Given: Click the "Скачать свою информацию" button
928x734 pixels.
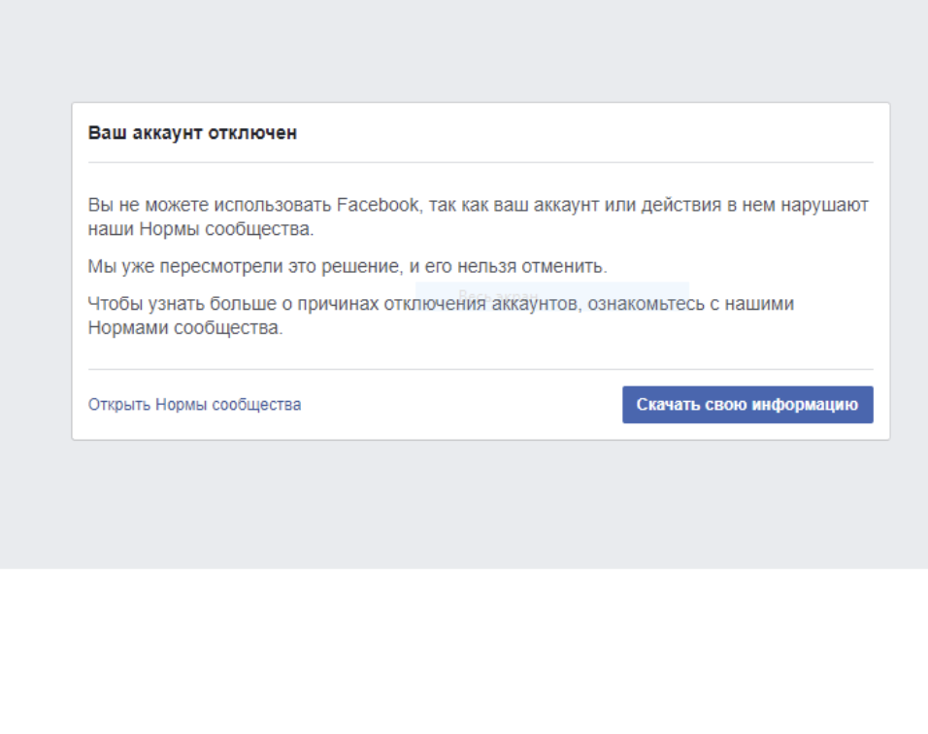Looking at the screenshot, I should [x=746, y=405].
